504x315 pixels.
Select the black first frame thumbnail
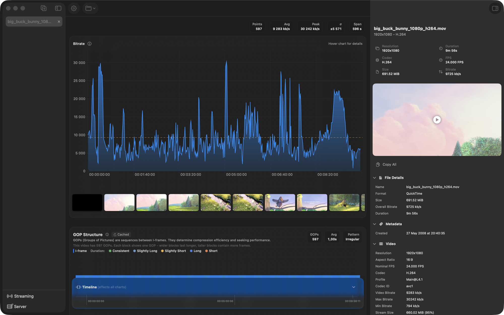click(87, 202)
